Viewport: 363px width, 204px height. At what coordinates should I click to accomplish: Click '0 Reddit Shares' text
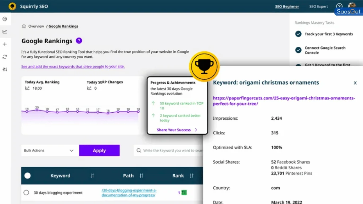tap(286, 168)
